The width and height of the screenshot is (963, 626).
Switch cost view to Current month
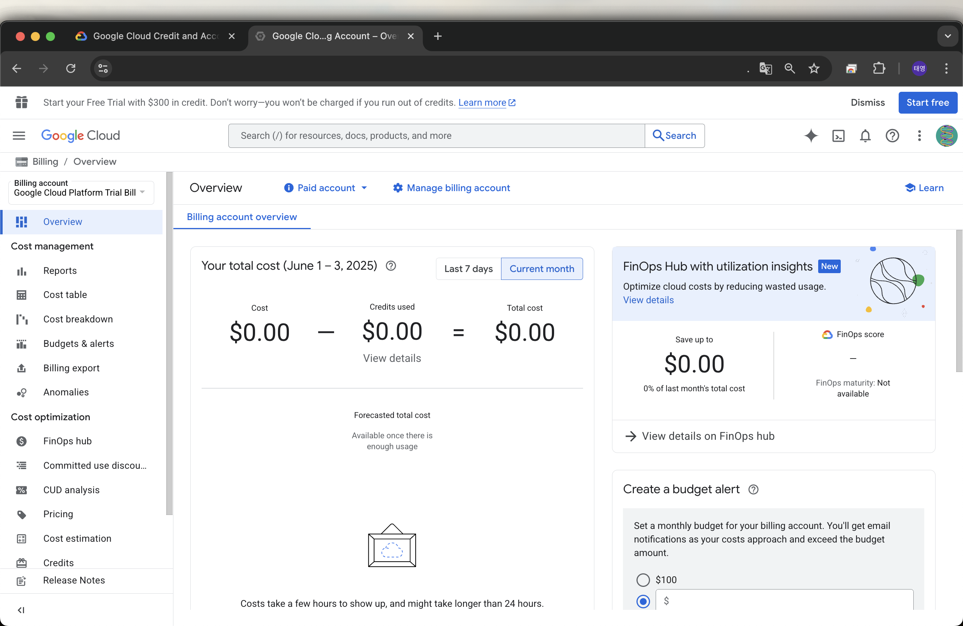542,269
